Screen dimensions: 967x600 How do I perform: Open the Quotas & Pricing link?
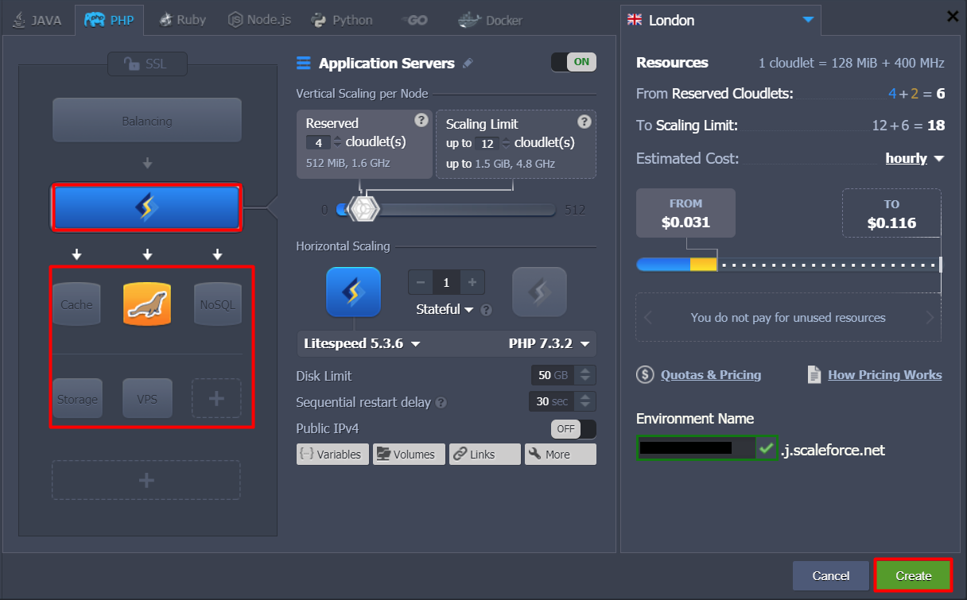(710, 375)
